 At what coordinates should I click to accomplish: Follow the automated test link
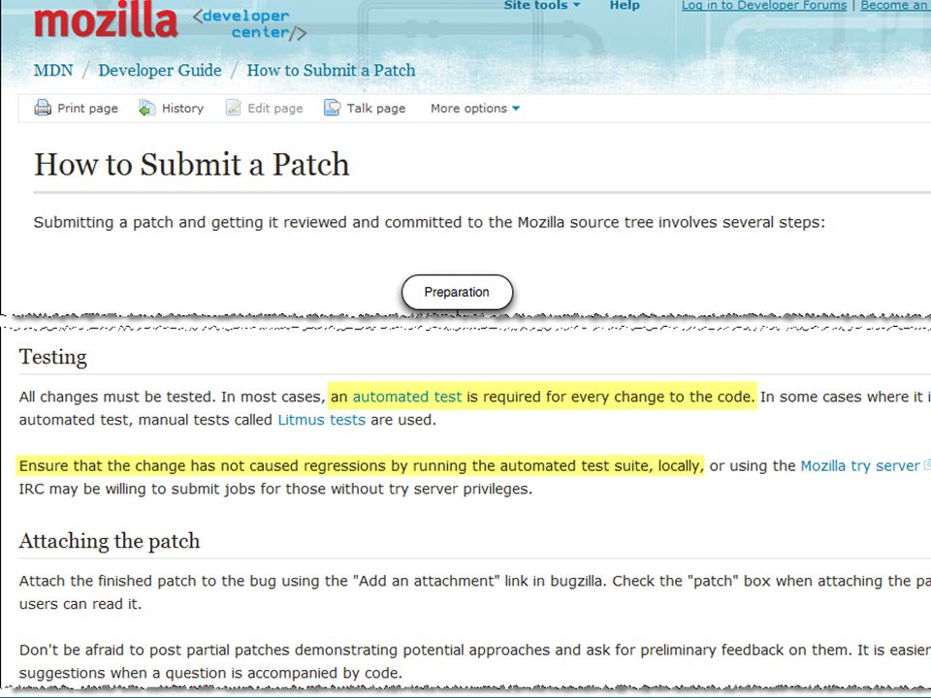click(406, 397)
